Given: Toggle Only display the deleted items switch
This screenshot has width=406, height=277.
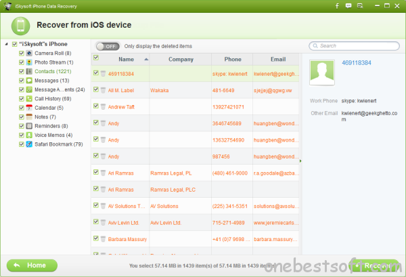Looking at the screenshot, I should [108, 46].
